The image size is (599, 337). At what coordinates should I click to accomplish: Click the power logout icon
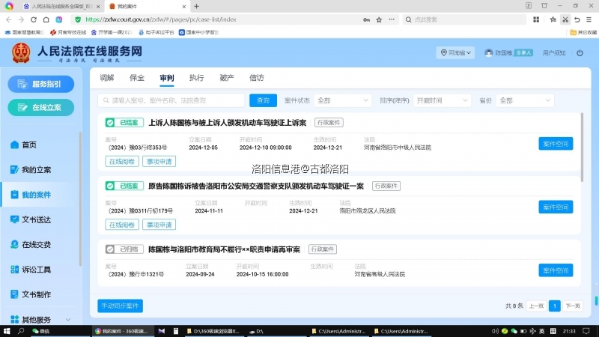[580, 52]
